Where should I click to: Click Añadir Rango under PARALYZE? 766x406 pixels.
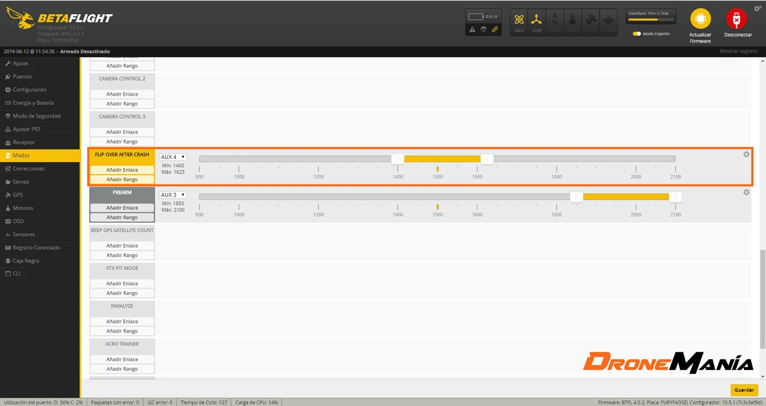click(x=122, y=331)
